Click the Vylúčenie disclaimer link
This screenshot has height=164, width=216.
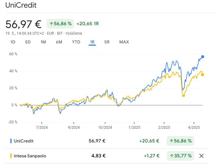(x=74, y=33)
